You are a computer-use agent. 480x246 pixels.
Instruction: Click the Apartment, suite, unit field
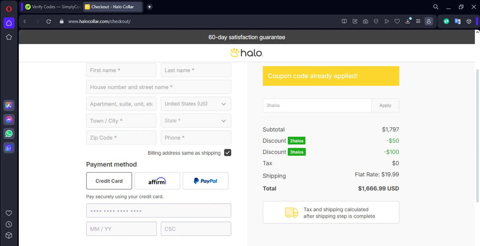pos(121,104)
